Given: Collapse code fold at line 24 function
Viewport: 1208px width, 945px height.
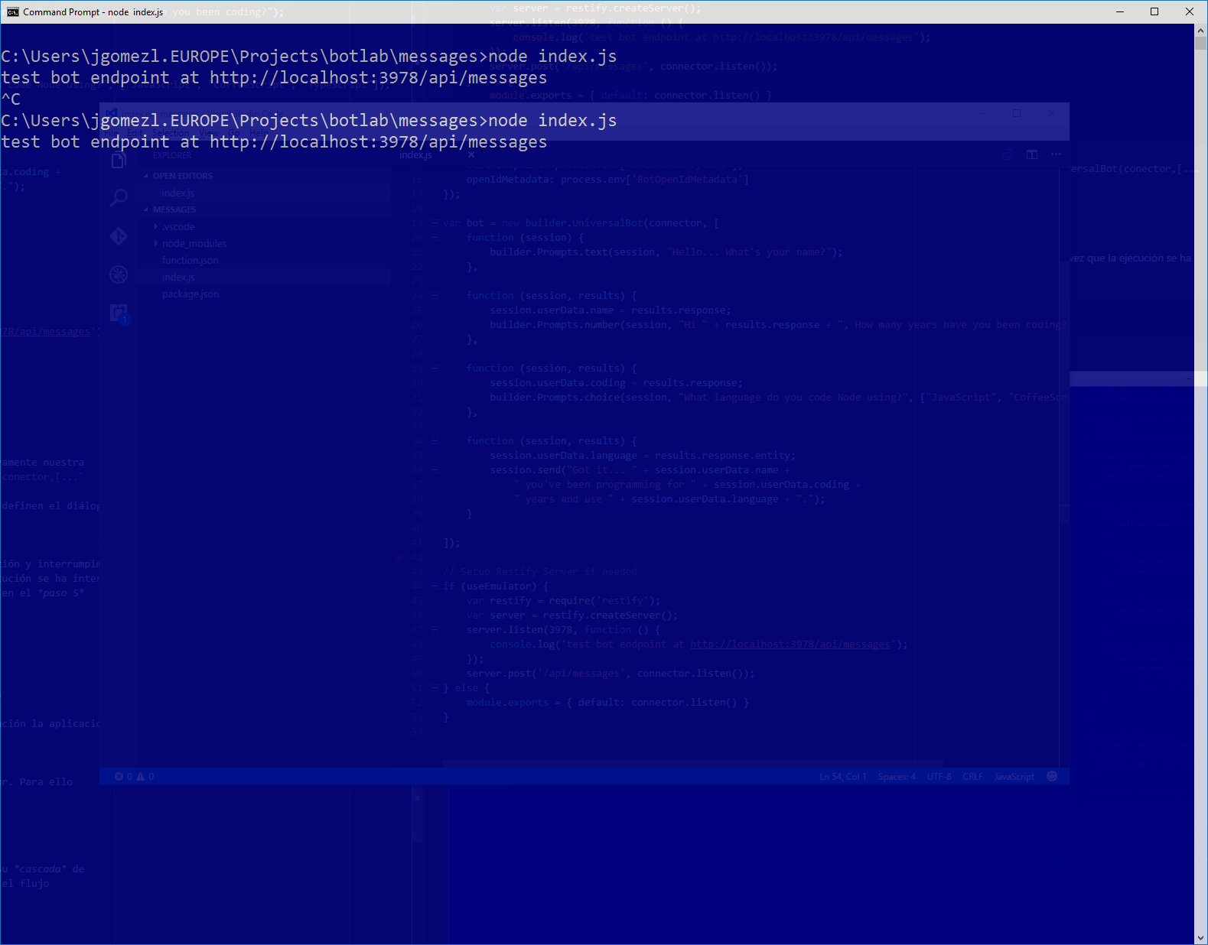Looking at the screenshot, I should coord(435,296).
